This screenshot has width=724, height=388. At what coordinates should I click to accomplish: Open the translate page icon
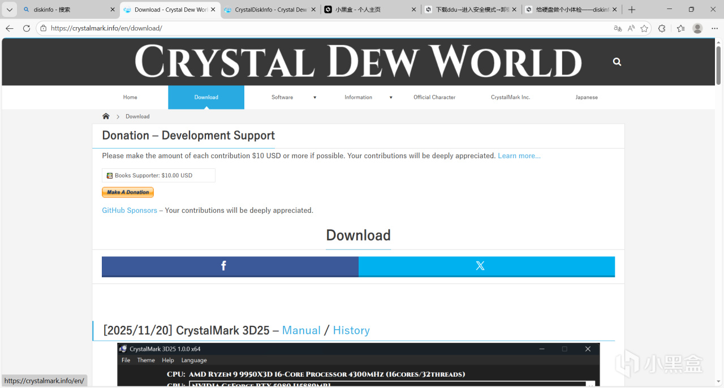pos(618,28)
